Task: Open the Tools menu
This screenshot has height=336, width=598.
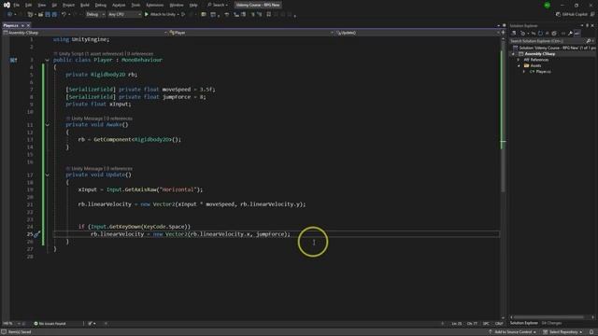Action: point(135,5)
